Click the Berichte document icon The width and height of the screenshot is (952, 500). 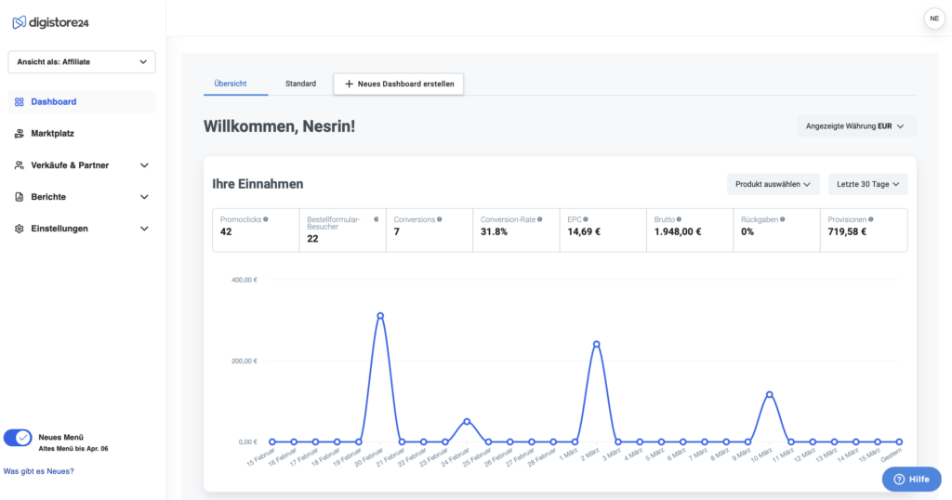[x=20, y=197]
